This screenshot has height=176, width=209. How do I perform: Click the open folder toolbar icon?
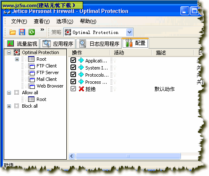13,32
